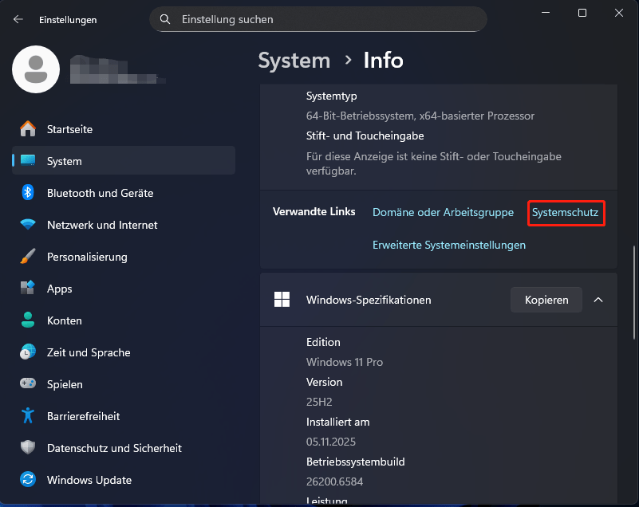Go to Personalisierung settings
639x507 pixels.
[x=124, y=257]
